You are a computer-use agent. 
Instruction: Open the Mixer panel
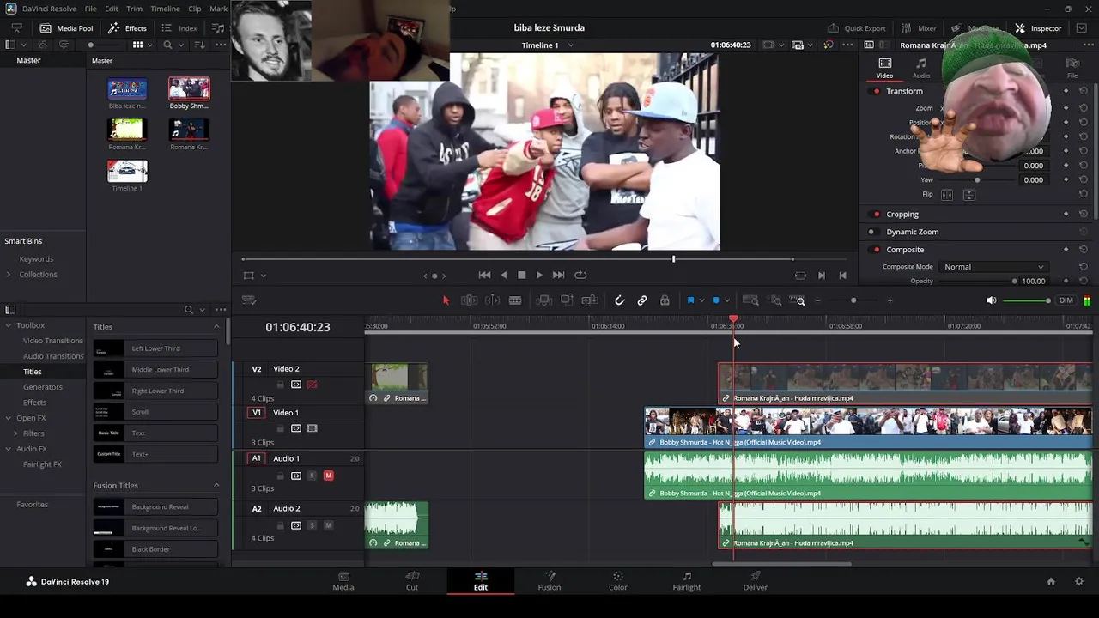coord(919,28)
